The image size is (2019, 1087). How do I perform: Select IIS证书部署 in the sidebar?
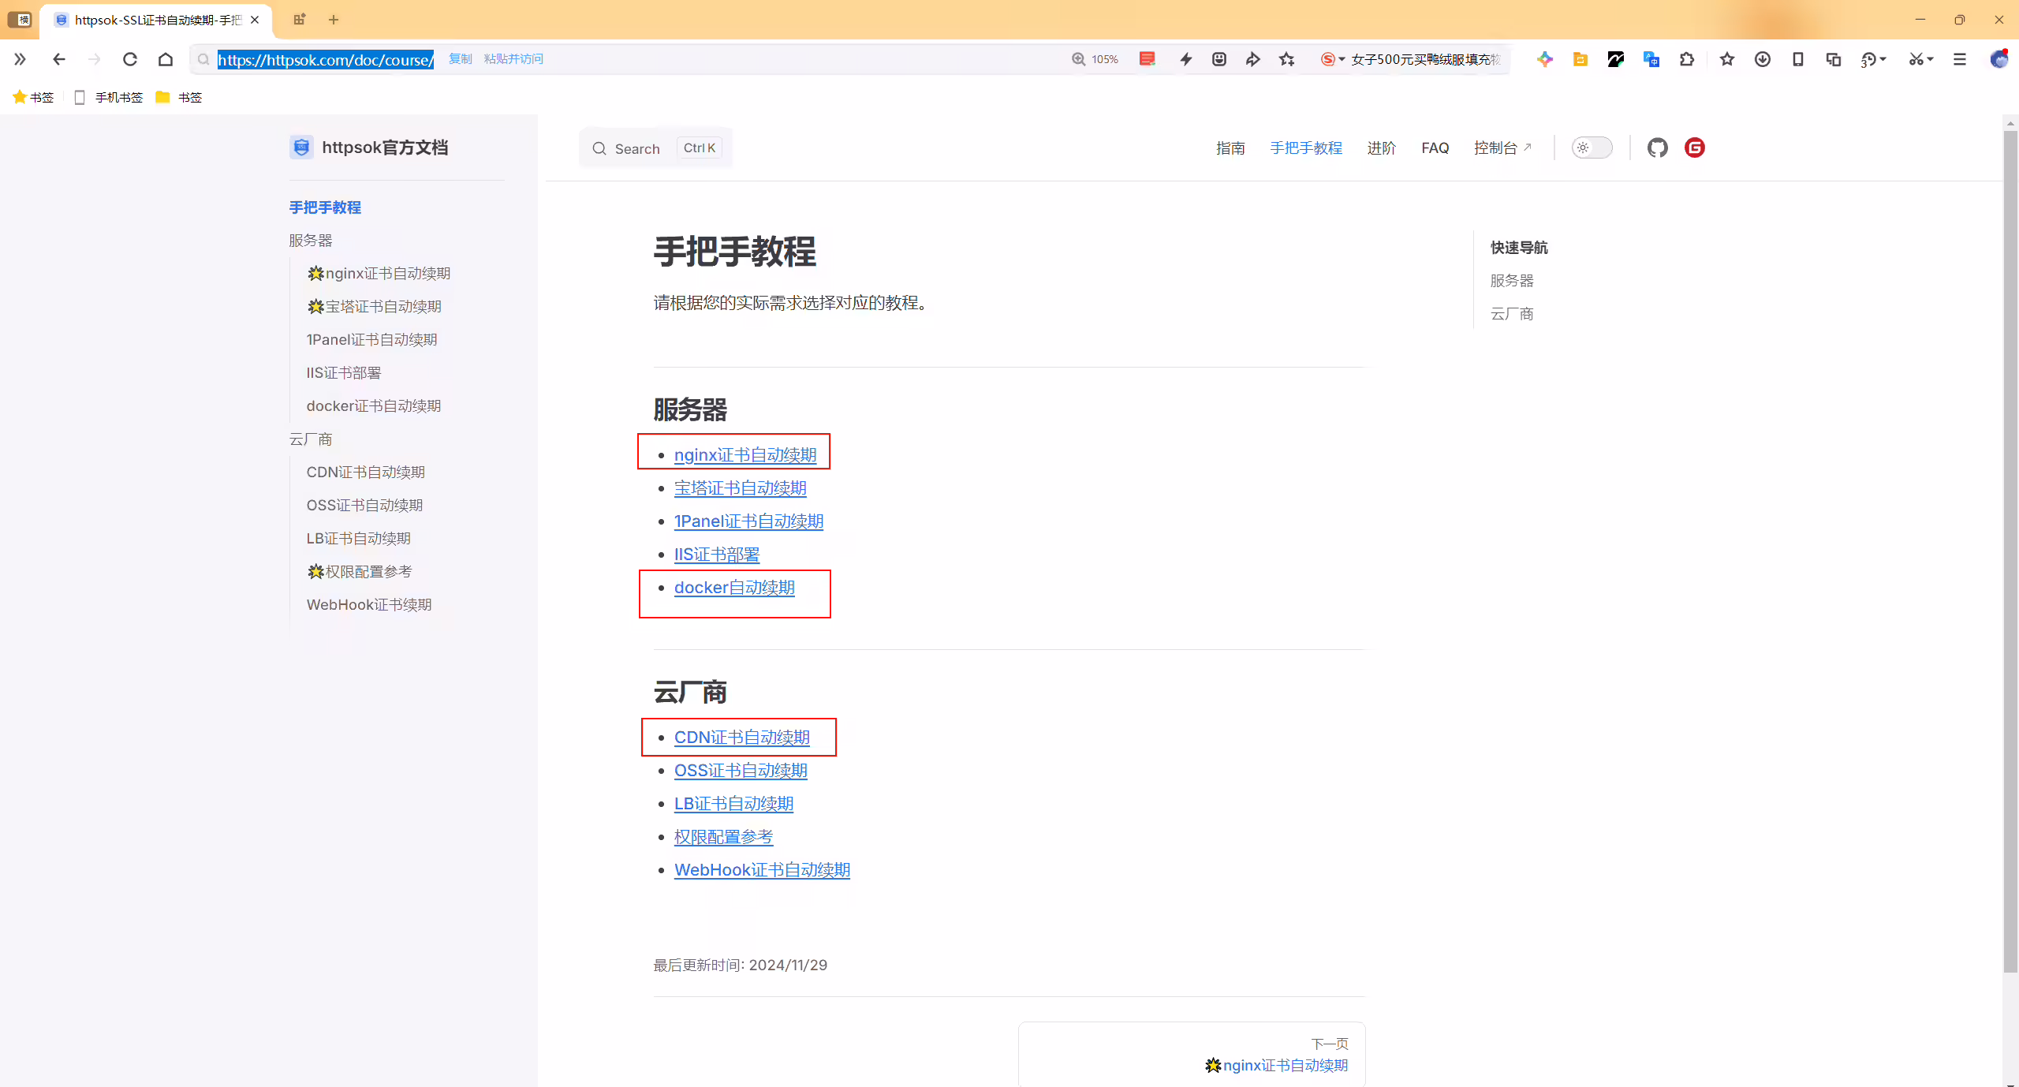[344, 372]
